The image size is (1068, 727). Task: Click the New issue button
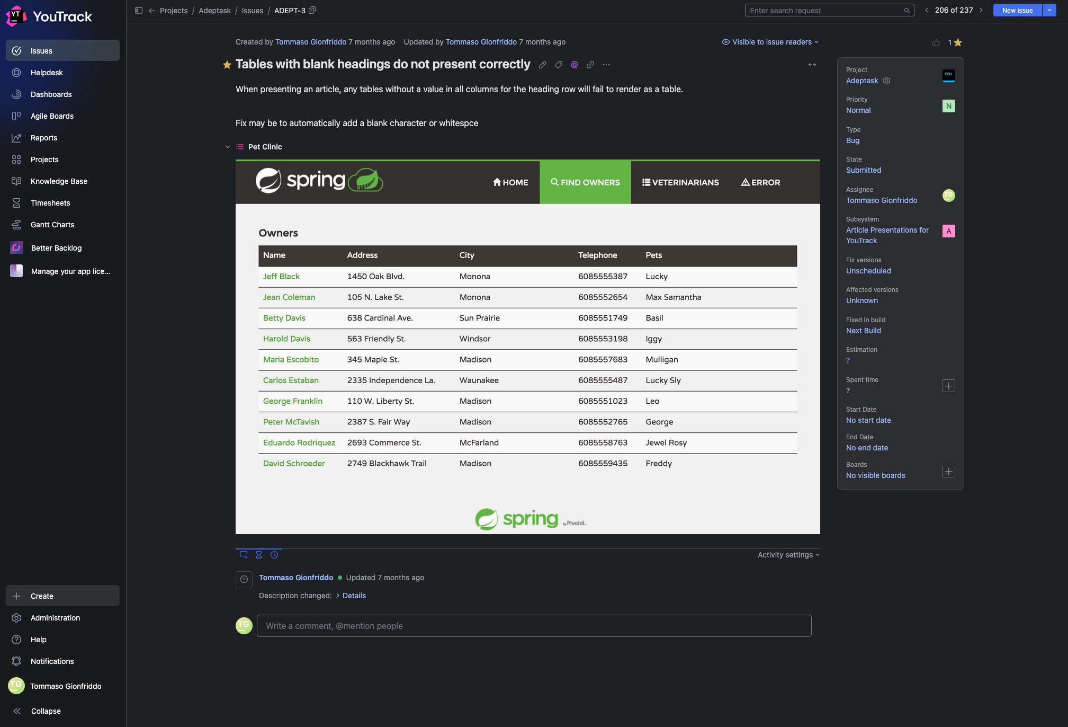1017,11
